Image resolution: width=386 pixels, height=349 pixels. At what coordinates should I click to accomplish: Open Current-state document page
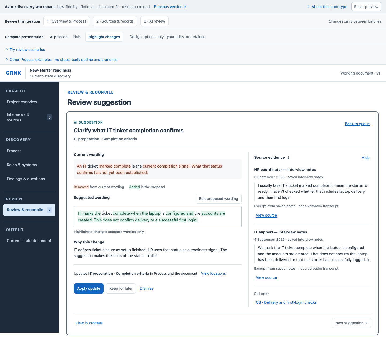pyautogui.click(x=29, y=241)
